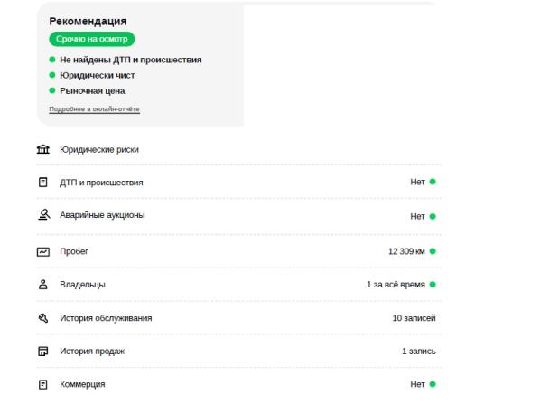This screenshot has width=540, height=404.
Task: Open the Юридические риски section
Action: click(99, 150)
